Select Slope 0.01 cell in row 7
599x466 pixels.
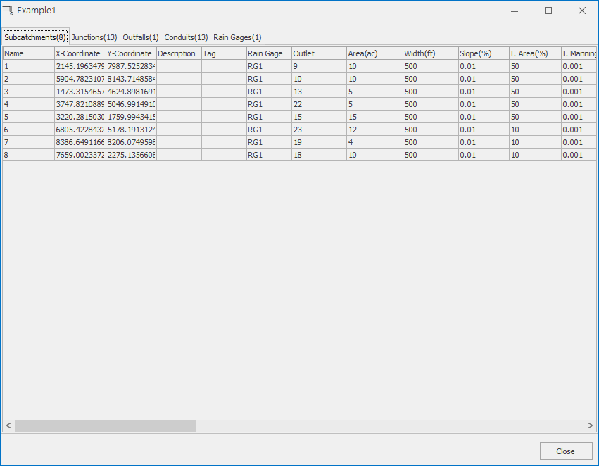484,141
